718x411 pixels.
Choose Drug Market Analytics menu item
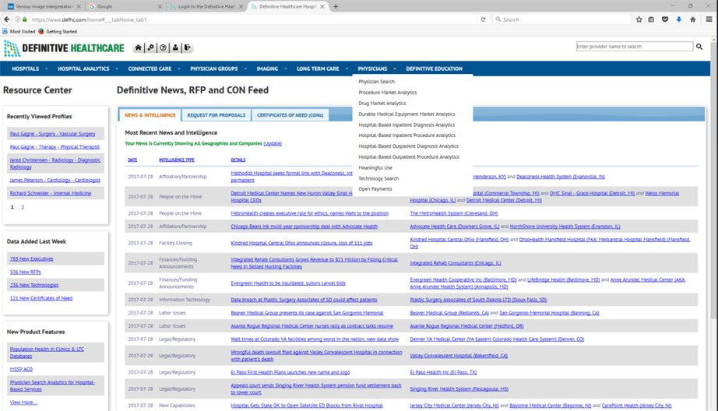coord(382,104)
